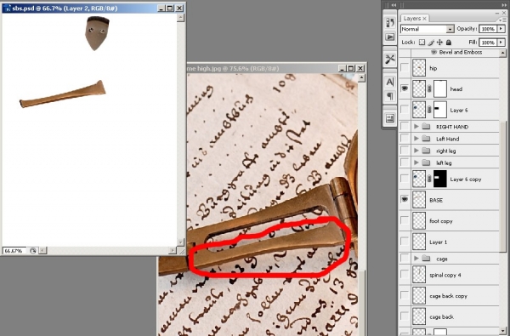Expand the cage layer group
The image size is (510, 336).
point(416,259)
